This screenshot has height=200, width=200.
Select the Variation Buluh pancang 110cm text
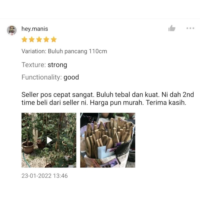pos(64,51)
